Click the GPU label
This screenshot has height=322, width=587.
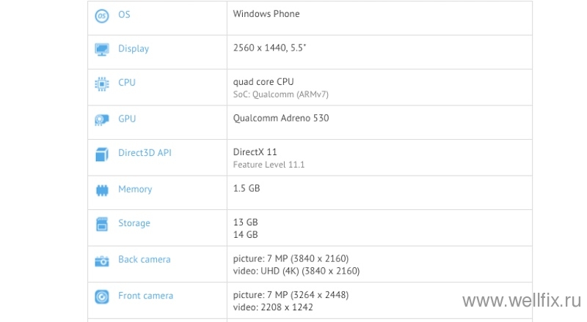pos(127,119)
